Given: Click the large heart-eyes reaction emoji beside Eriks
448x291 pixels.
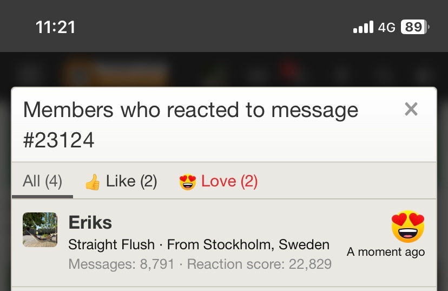Looking at the screenshot, I should pos(408,227).
